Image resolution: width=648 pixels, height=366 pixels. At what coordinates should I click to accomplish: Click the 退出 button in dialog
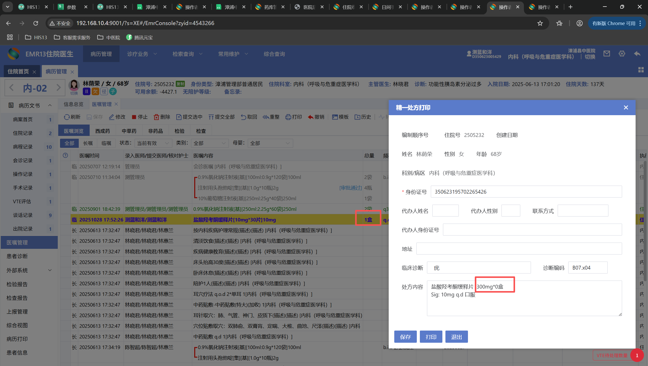coord(456,337)
